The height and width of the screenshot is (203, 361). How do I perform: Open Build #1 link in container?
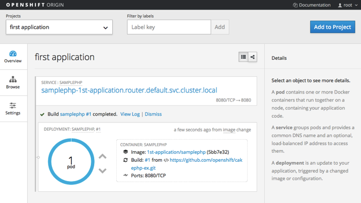147,160
